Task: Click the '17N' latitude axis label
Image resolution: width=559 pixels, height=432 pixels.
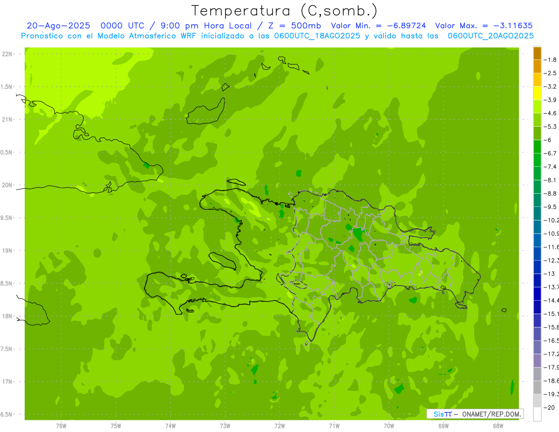Action: click(7, 382)
